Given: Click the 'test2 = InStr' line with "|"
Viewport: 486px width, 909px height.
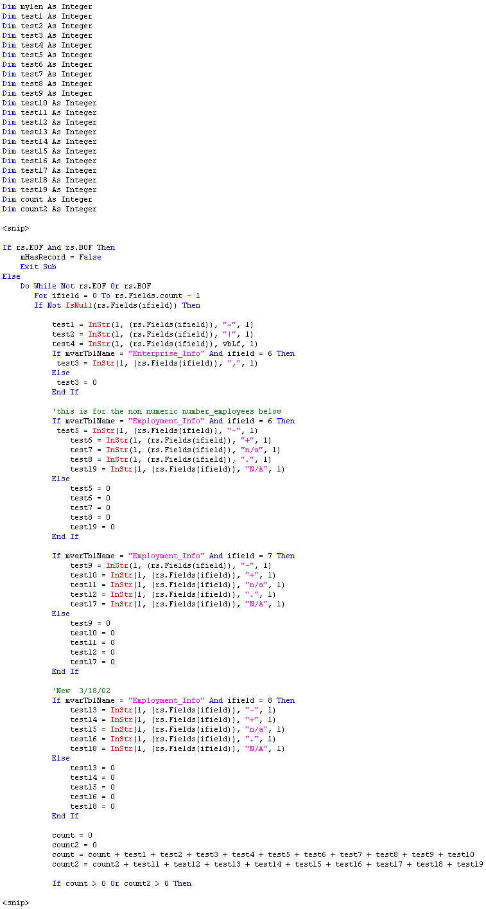Looking at the screenshot, I should point(153,334).
